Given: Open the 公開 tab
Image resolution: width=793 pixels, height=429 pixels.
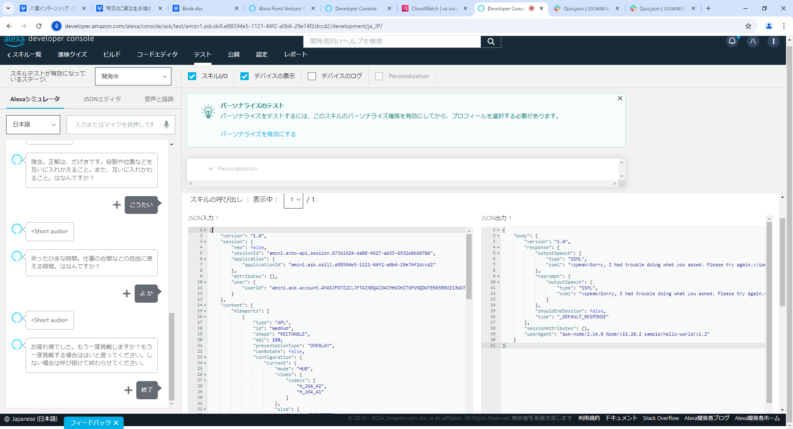Looking at the screenshot, I should (234, 55).
